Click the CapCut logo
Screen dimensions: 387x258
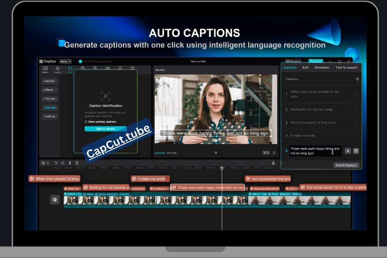[x=48, y=61]
